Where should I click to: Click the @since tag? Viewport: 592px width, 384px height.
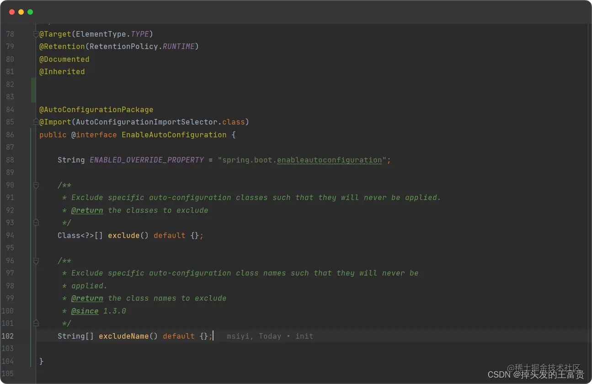85,311
